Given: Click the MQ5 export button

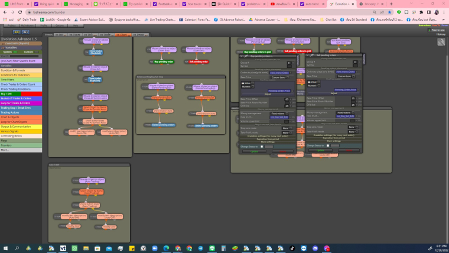Looking at the screenshot, I should click(x=25, y=32).
